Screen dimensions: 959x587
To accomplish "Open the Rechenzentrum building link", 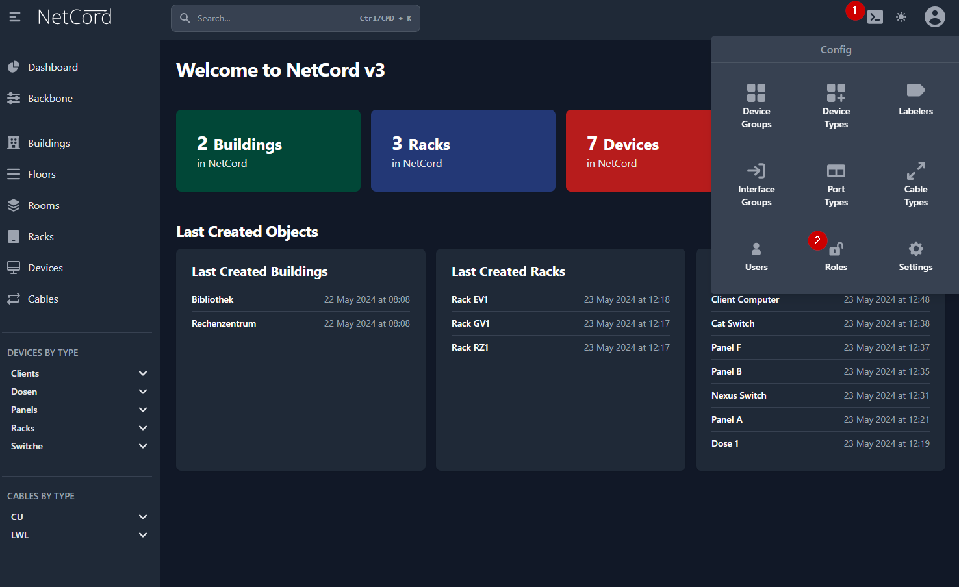I will point(224,323).
